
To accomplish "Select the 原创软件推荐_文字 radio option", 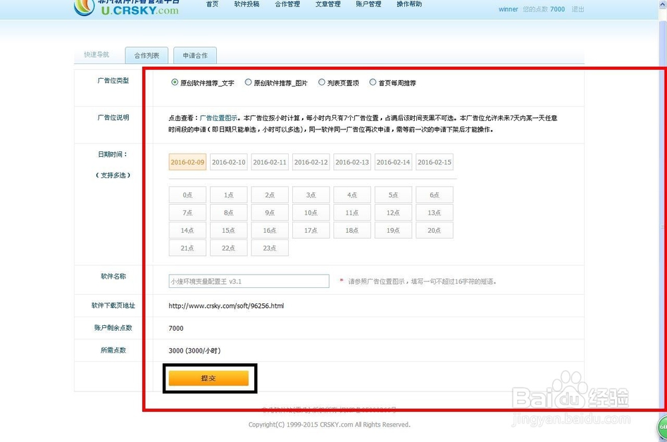I will point(175,83).
